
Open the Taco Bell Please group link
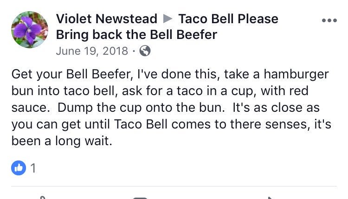point(228,19)
